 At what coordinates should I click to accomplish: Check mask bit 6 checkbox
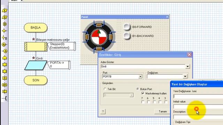[x=148, y=102]
